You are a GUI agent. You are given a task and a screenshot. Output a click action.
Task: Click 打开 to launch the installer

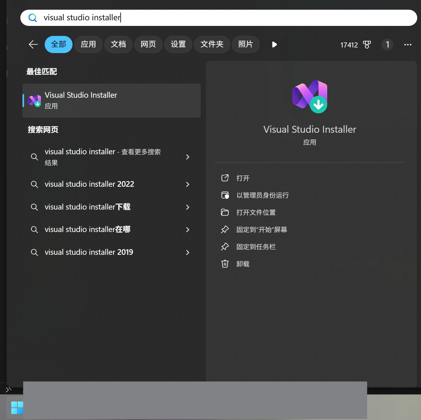pyautogui.click(x=243, y=178)
